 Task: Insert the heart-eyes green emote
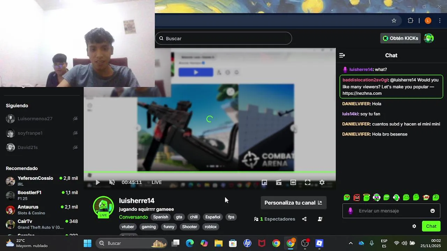347,197
